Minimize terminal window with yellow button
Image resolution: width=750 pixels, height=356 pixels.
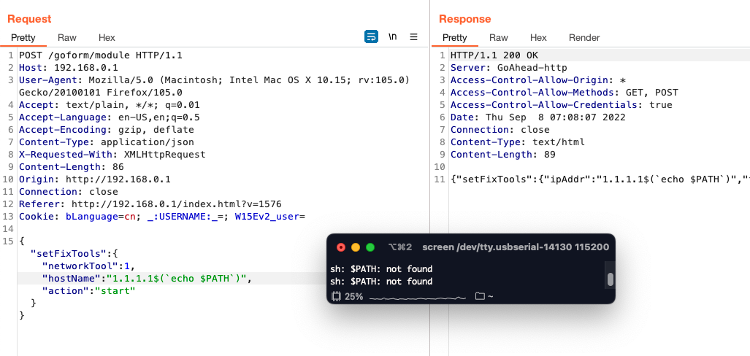356,247
